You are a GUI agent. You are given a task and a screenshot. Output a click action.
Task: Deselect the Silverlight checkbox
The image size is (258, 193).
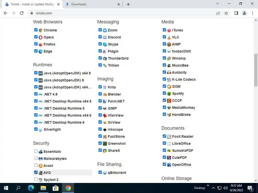tap(36, 129)
